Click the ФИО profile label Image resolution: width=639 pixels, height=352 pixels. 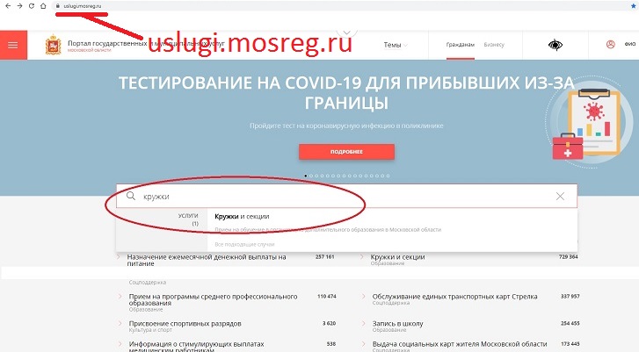(629, 45)
